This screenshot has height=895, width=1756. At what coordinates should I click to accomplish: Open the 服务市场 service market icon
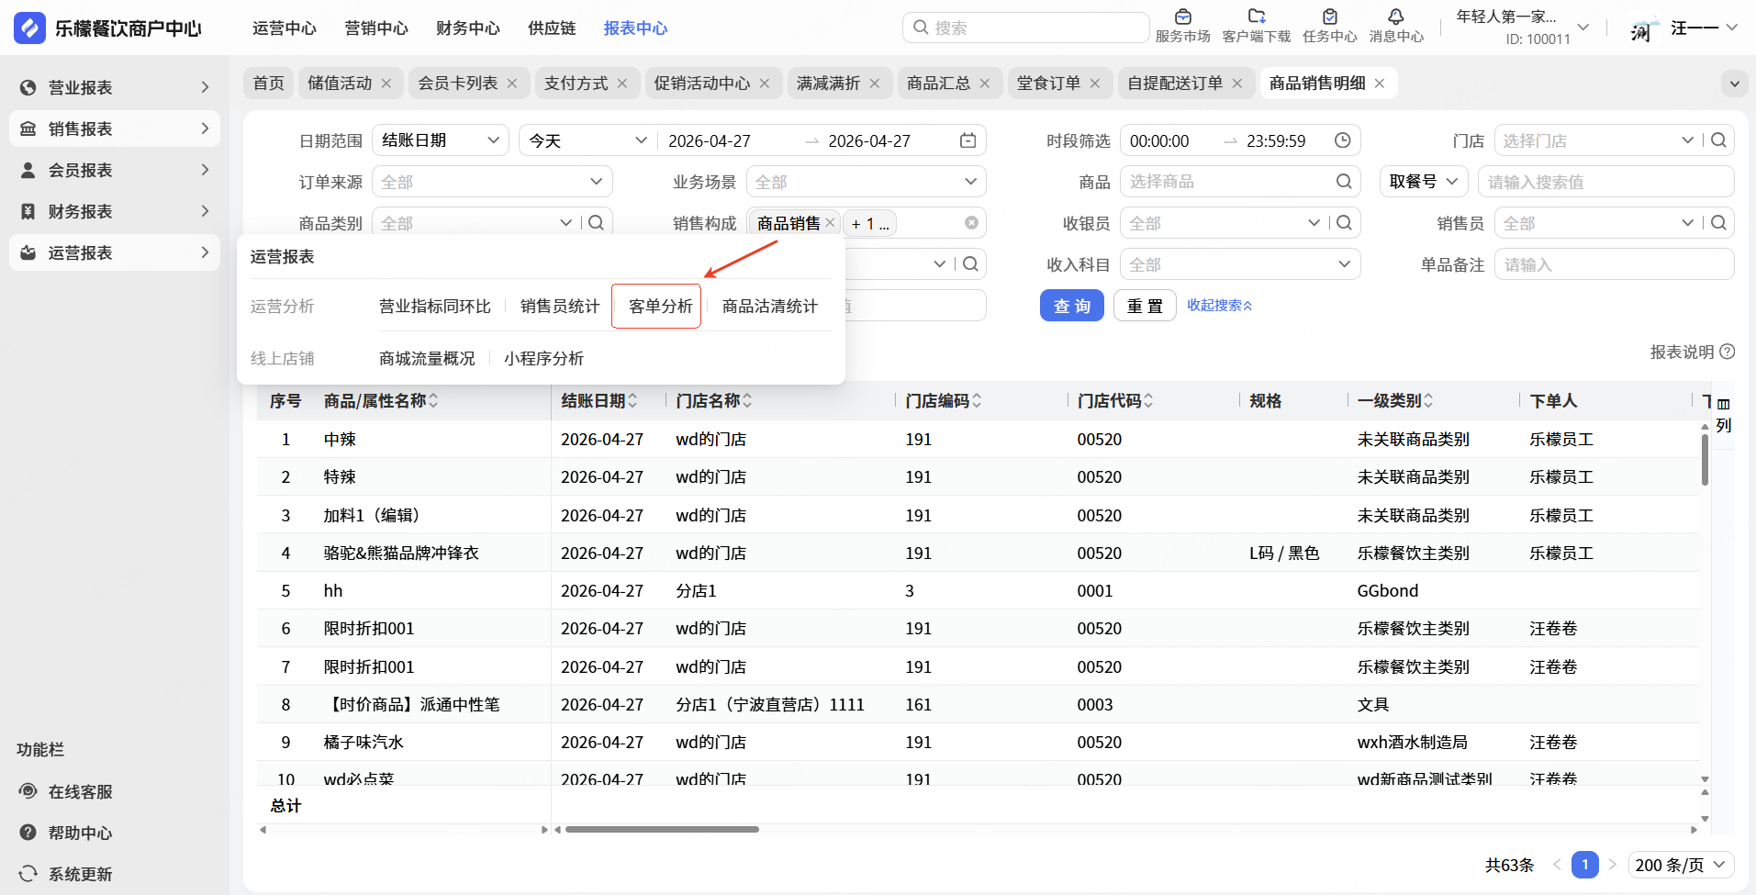point(1182,17)
